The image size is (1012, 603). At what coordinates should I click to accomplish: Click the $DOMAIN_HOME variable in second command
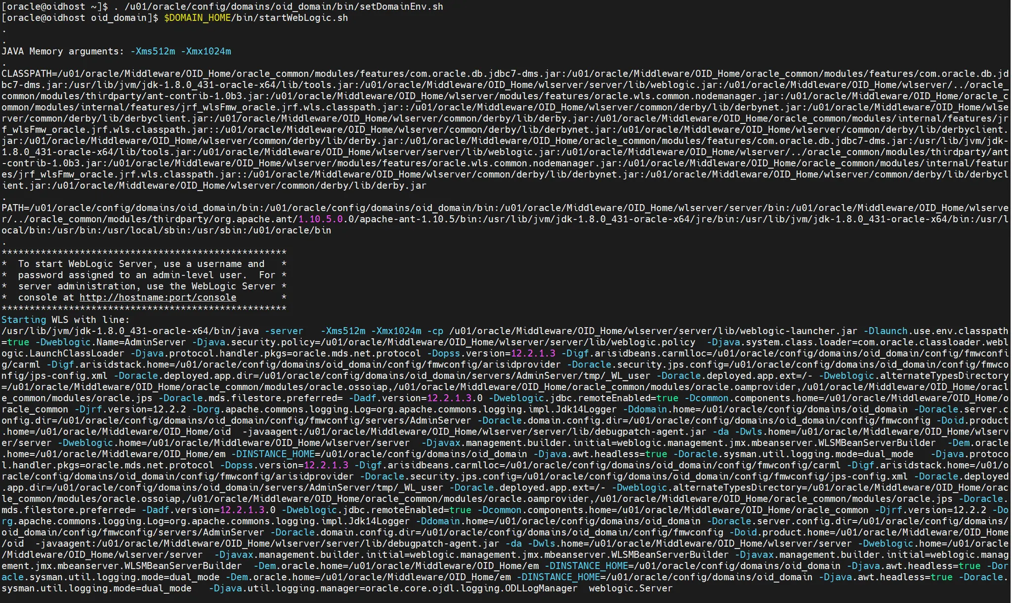pyautogui.click(x=197, y=18)
